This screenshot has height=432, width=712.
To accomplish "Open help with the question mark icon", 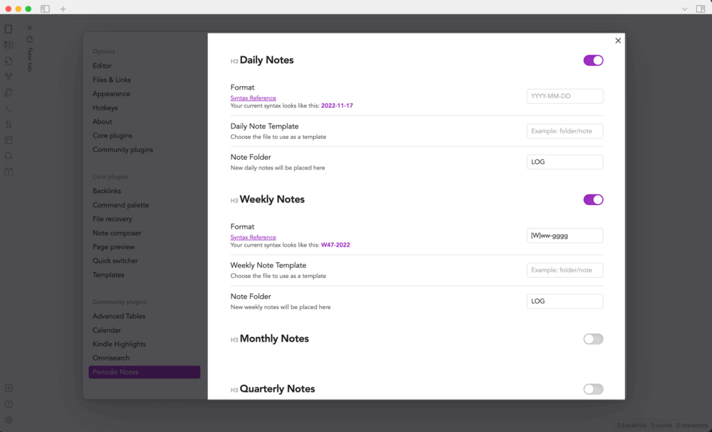I will click(x=8, y=404).
